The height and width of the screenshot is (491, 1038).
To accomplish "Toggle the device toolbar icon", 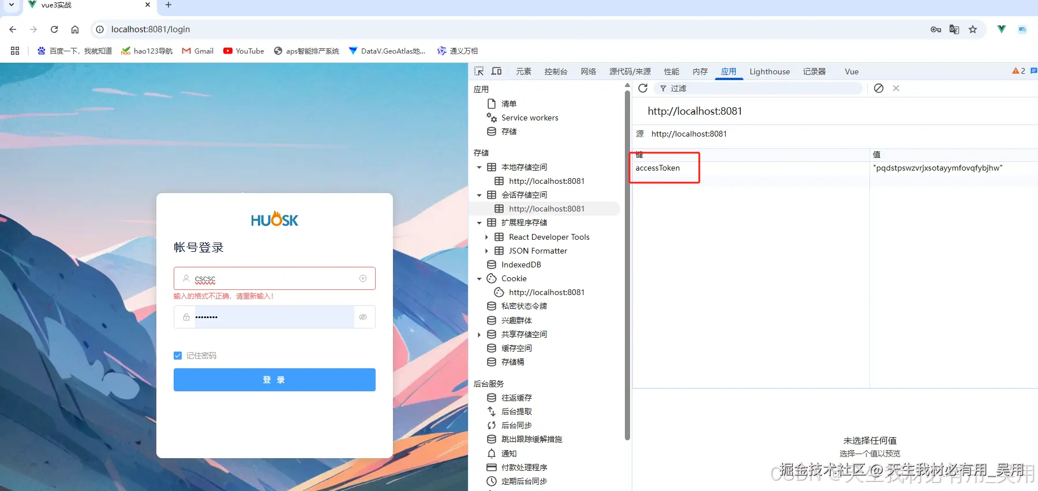I will point(496,71).
